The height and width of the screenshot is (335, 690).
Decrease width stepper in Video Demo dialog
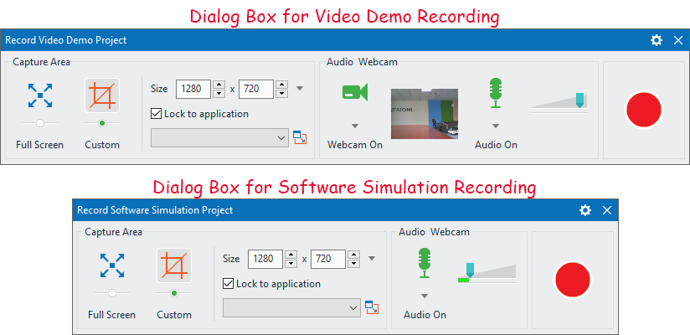219,93
